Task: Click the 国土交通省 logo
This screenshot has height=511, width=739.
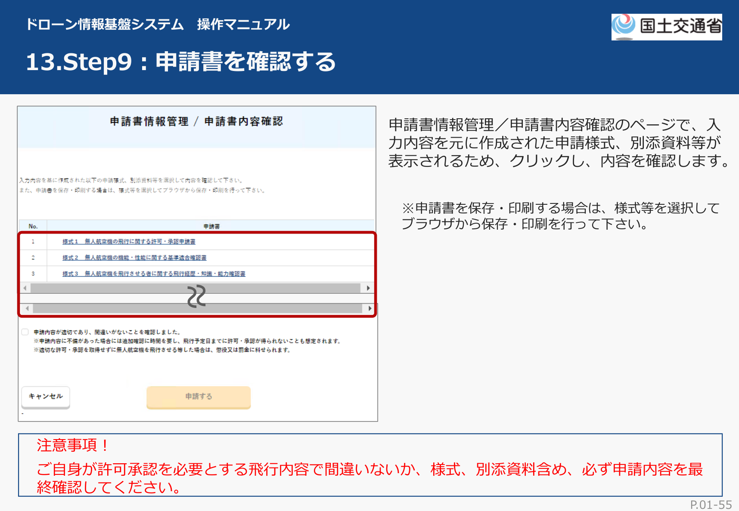Action: (x=667, y=27)
